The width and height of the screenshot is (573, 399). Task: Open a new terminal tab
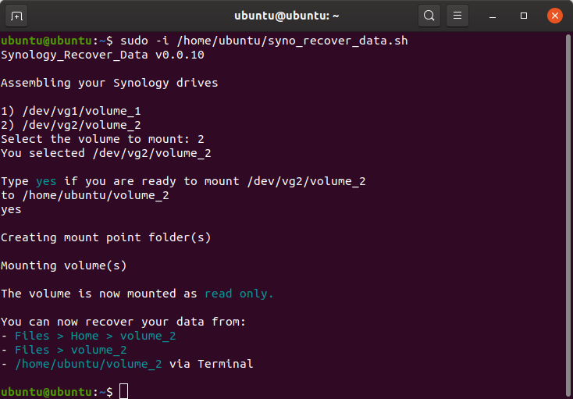pyautogui.click(x=16, y=16)
